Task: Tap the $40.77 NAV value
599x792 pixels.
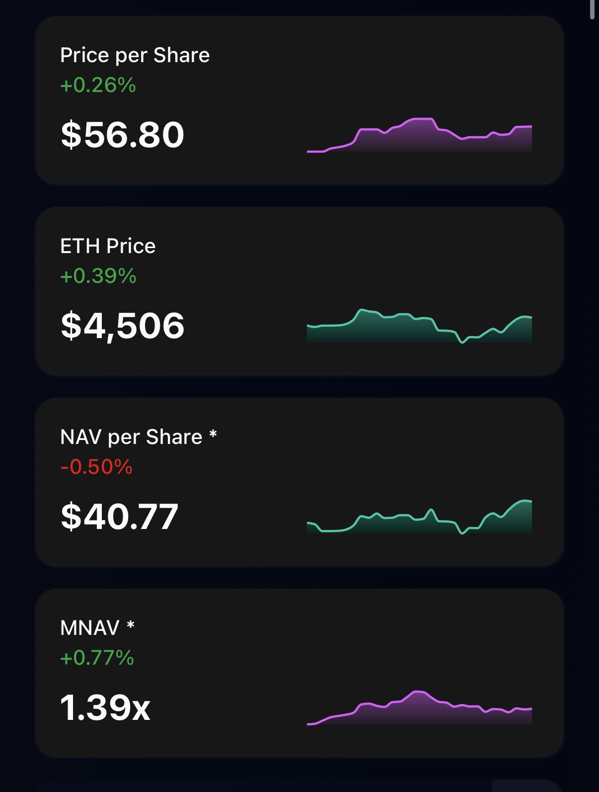Action: pos(119,517)
